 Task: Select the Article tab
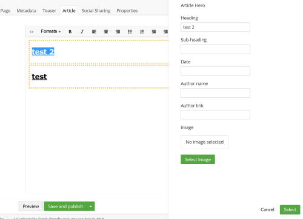pos(69,11)
